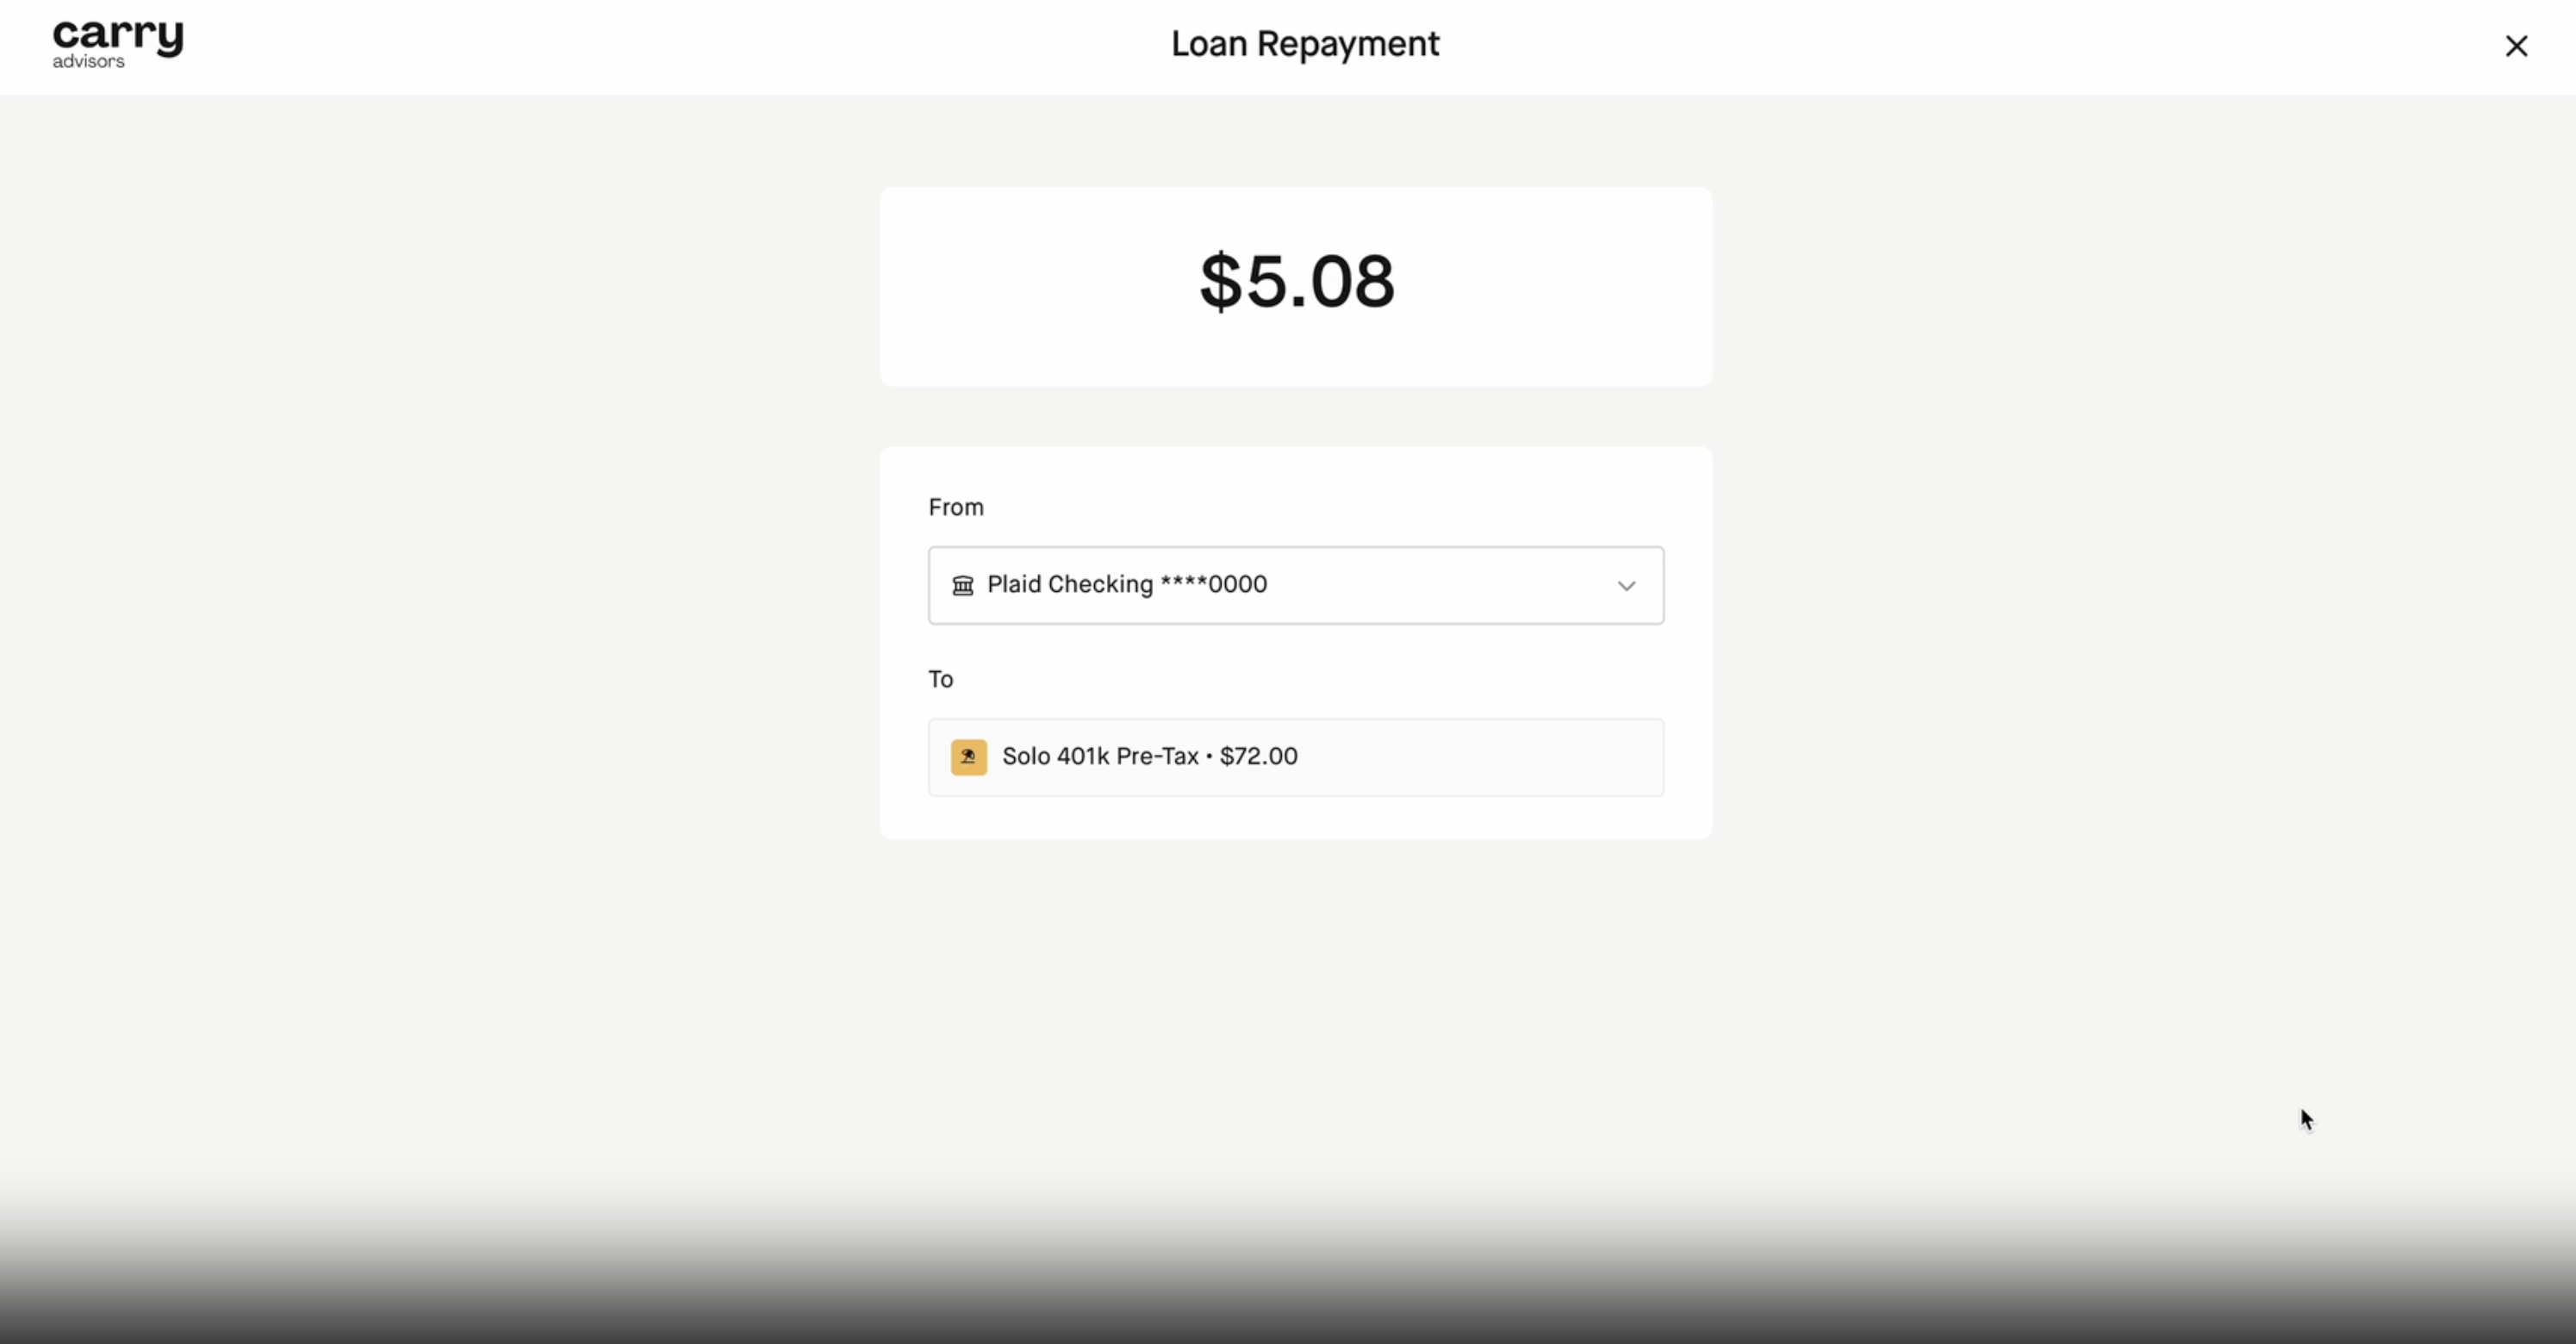Open the Plaid Checking account dropdown

point(1296,585)
